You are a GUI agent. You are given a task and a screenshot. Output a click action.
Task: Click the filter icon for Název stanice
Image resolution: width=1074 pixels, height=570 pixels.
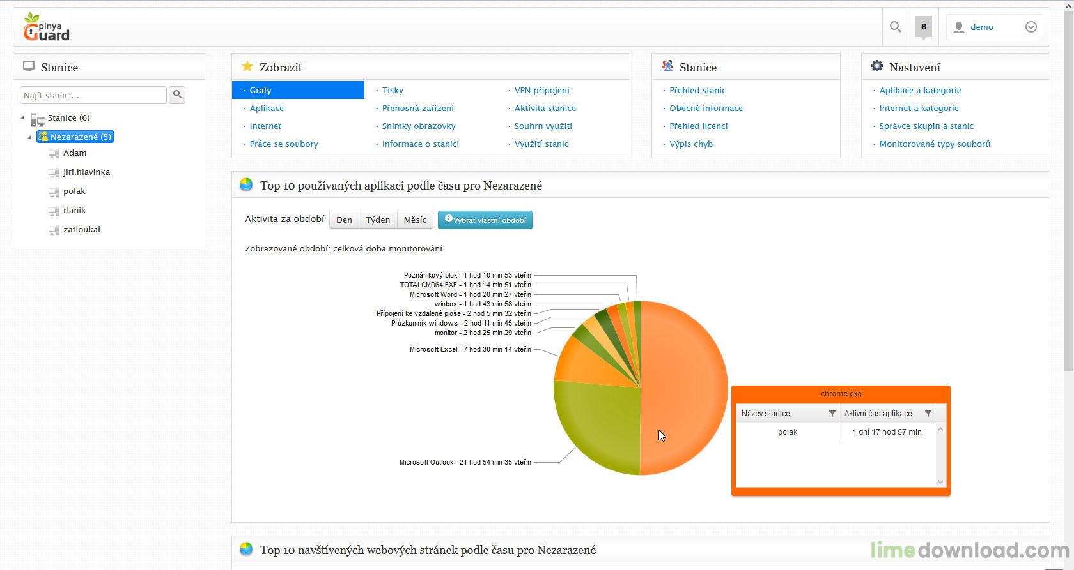coord(832,414)
